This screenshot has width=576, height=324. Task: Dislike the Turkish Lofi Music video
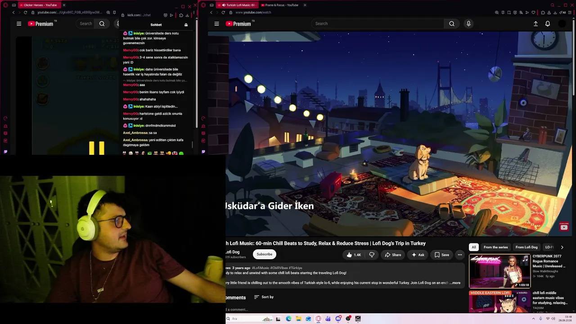pyautogui.click(x=372, y=255)
